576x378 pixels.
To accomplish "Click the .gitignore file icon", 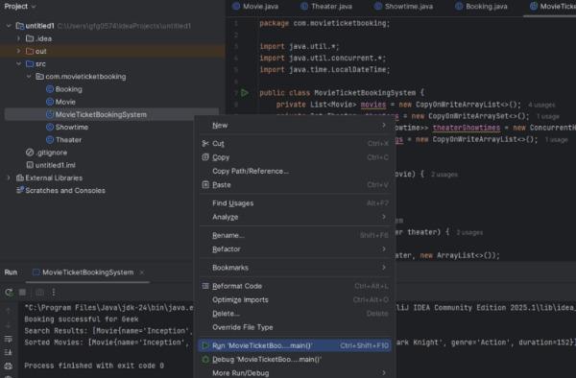I will (x=30, y=153).
